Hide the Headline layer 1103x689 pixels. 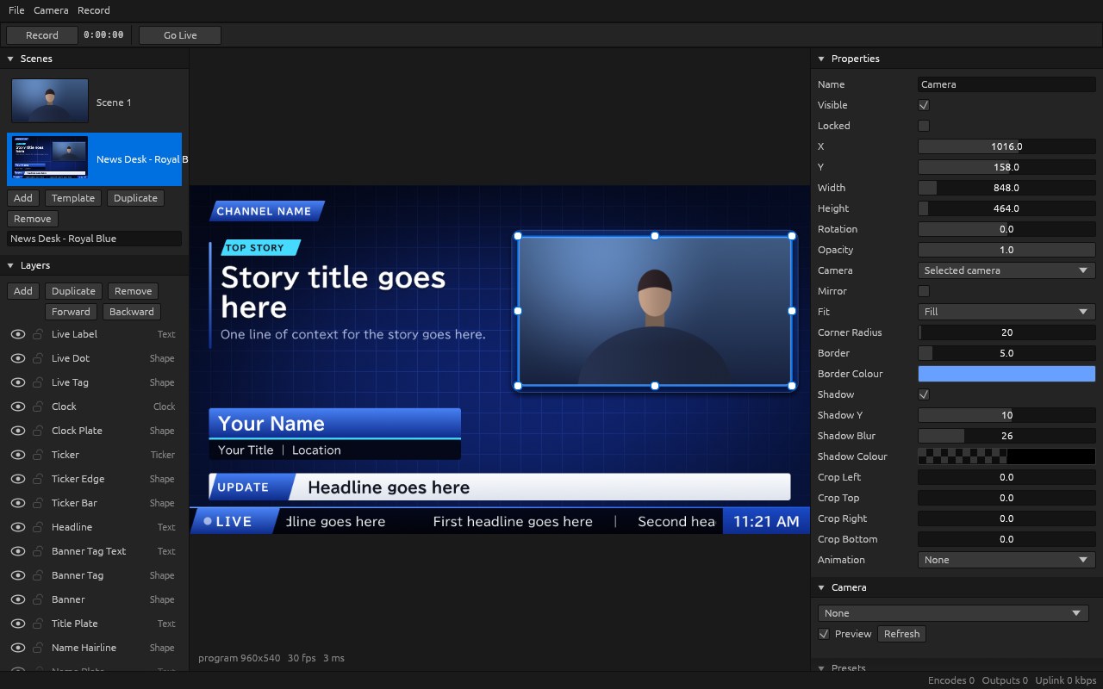click(x=17, y=527)
